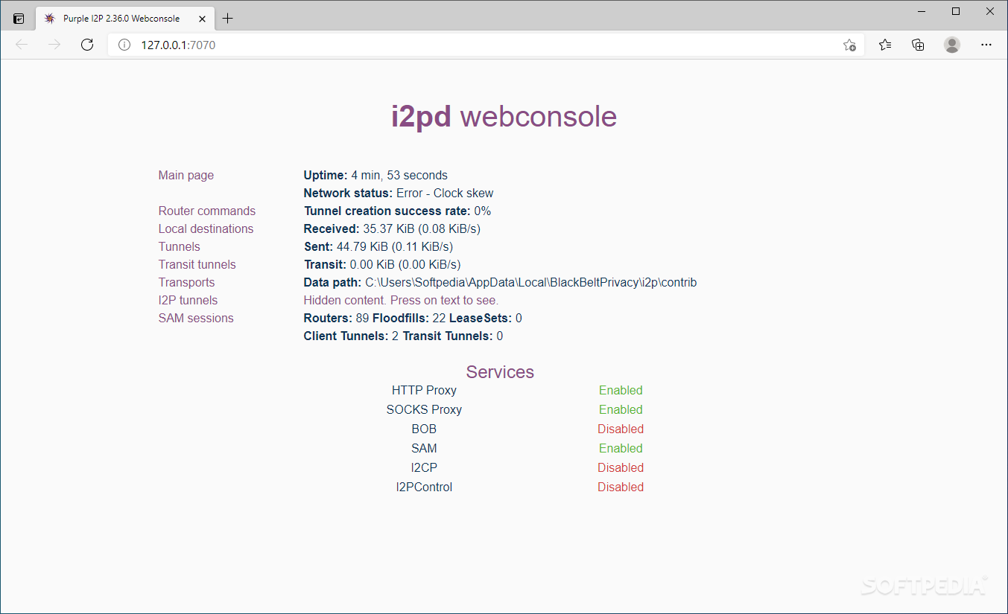Open the Favorites list icon
This screenshot has height=614, width=1008.
885,45
